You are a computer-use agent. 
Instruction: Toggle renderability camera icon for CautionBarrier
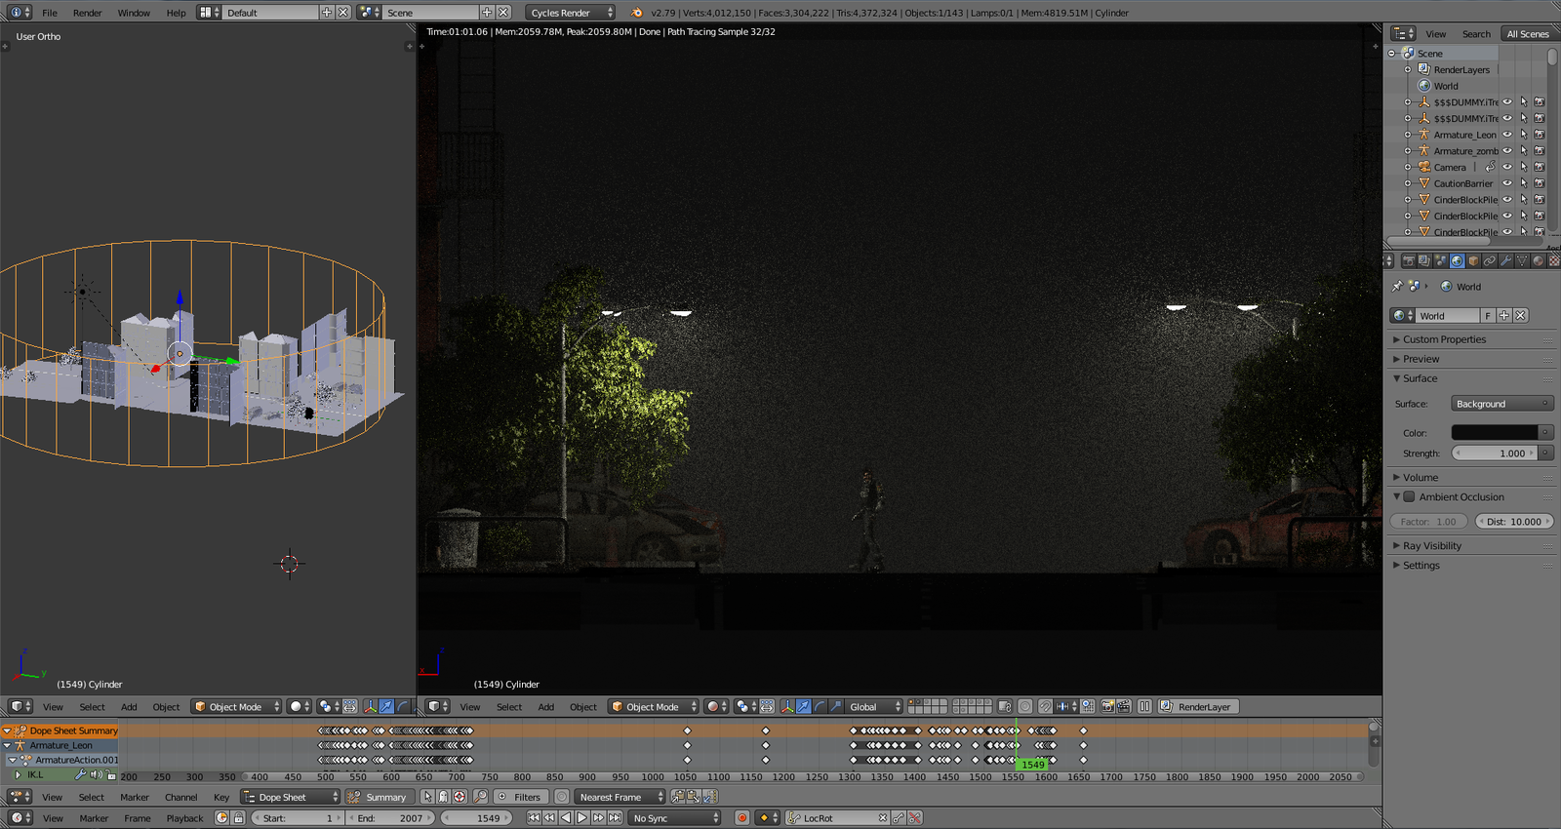(x=1539, y=183)
